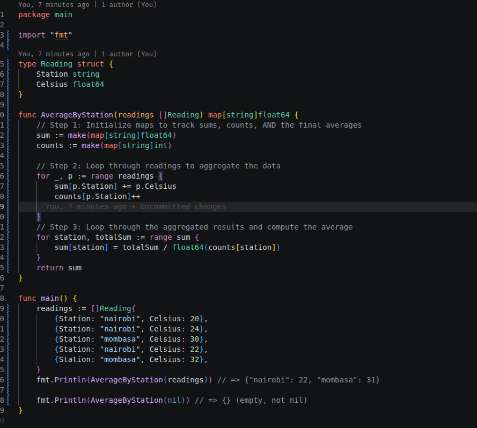This screenshot has height=428, width=477.
Task: Click the 'for station, totalSum := range sum' line
Action: tap(118, 237)
